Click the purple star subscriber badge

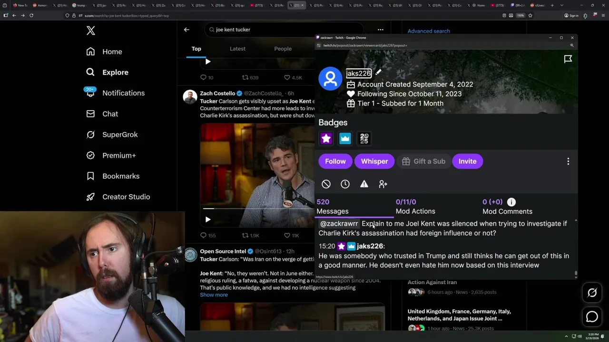click(326, 138)
